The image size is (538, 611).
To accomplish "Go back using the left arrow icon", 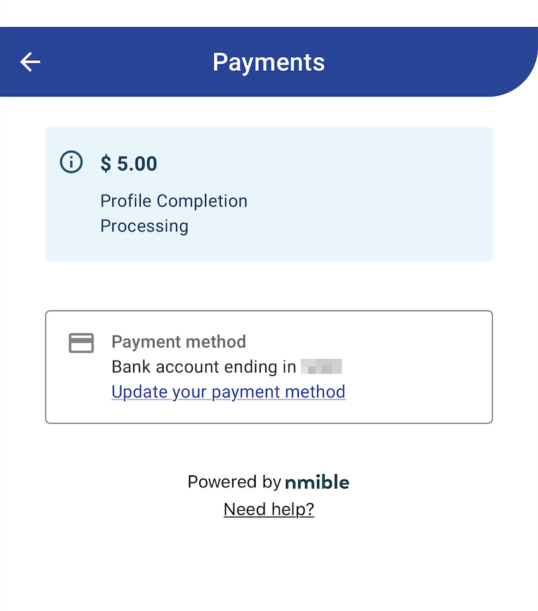I will click(30, 61).
